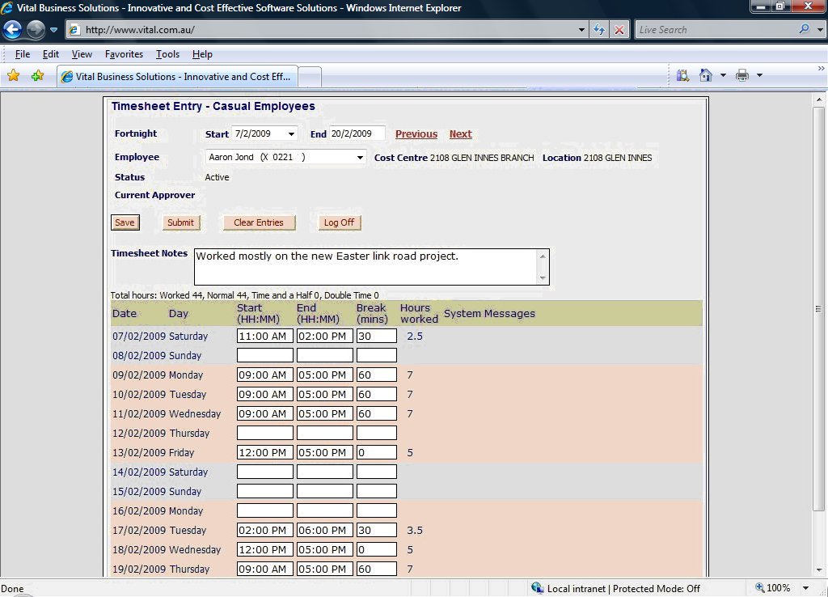
Task: Click End time for 13/02/2009 Friday
Action: 325,453
